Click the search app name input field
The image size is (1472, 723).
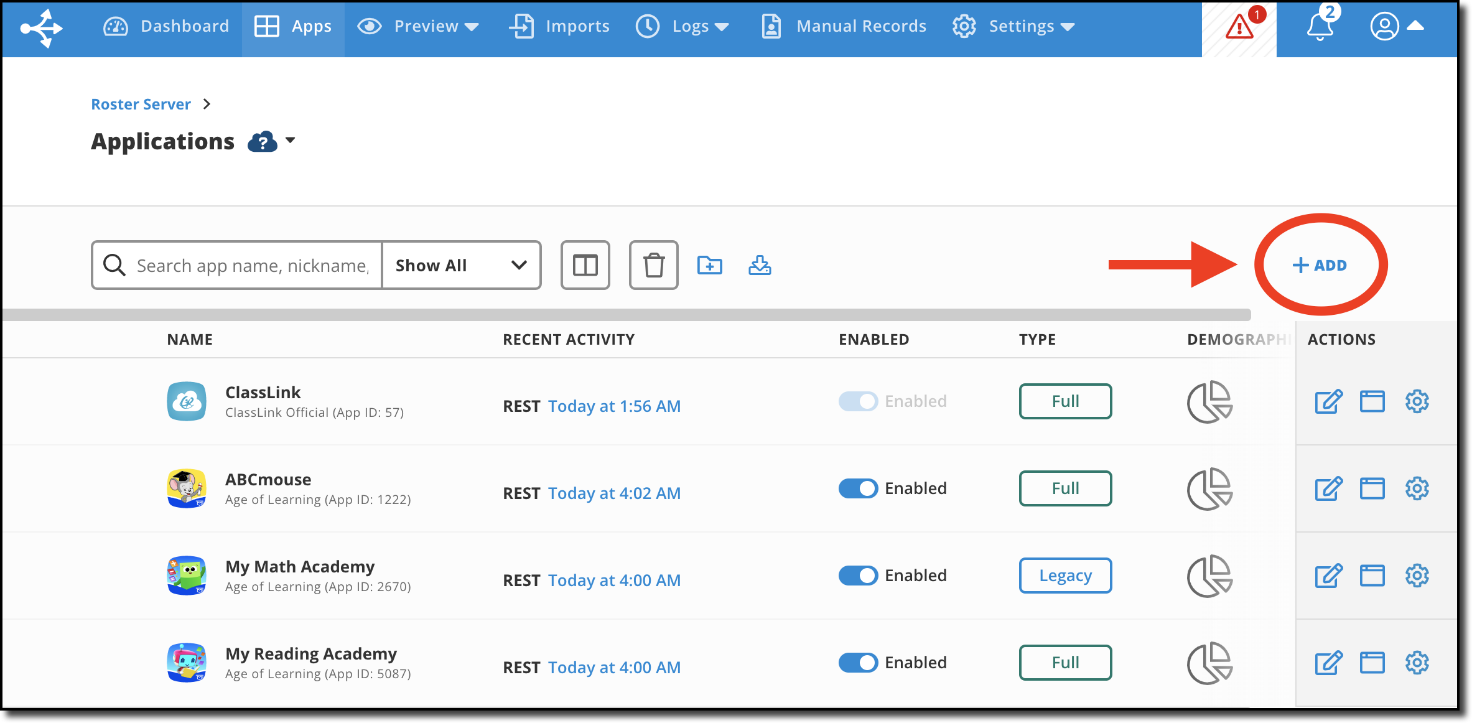(x=251, y=266)
